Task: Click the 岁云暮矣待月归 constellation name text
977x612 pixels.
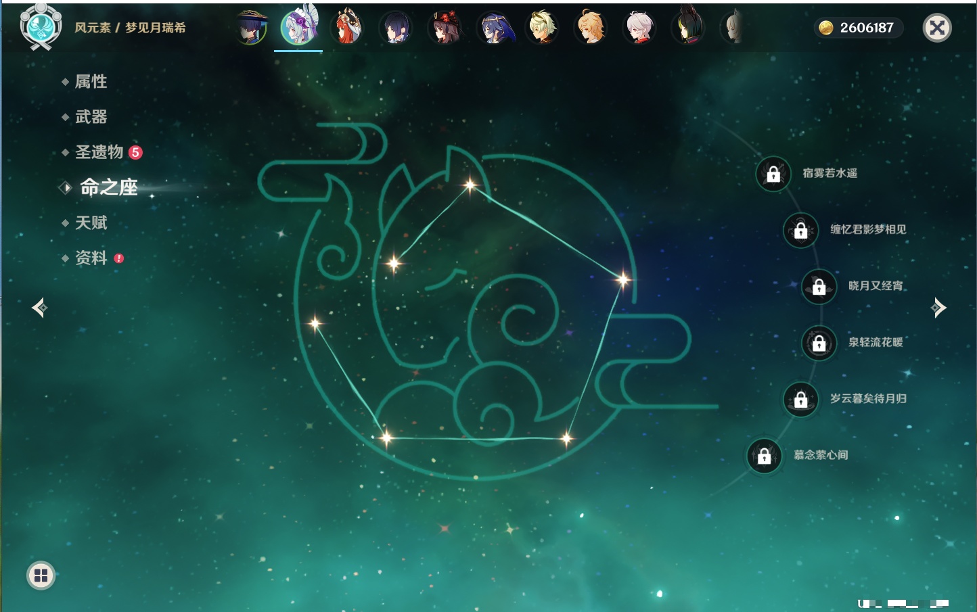Action: pyautogui.click(x=868, y=398)
